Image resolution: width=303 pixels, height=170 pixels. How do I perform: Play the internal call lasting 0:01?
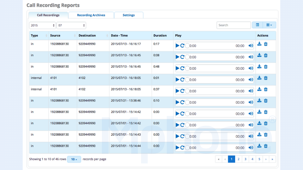click(x=177, y=80)
